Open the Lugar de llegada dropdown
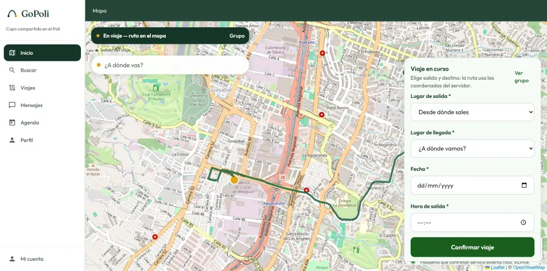The height and width of the screenshot is (271, 547). click(x=472, y=149)
